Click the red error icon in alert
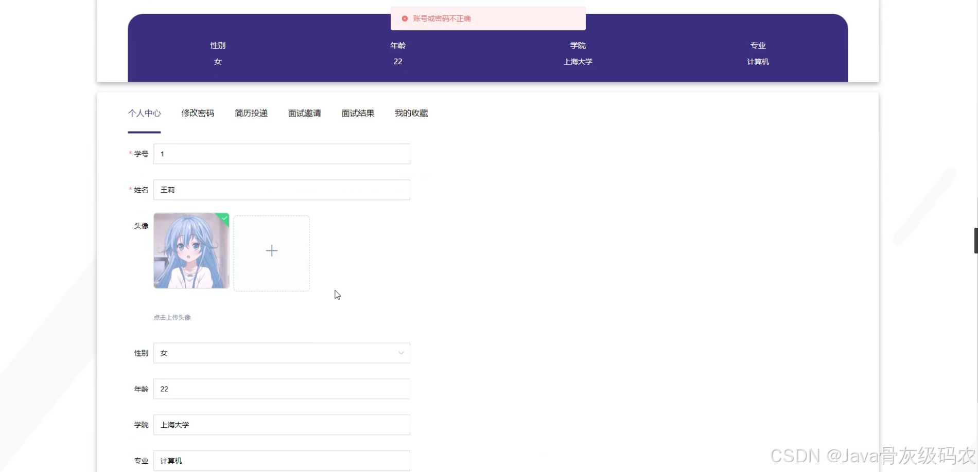The image size is (978, 472). pos(405,19)
